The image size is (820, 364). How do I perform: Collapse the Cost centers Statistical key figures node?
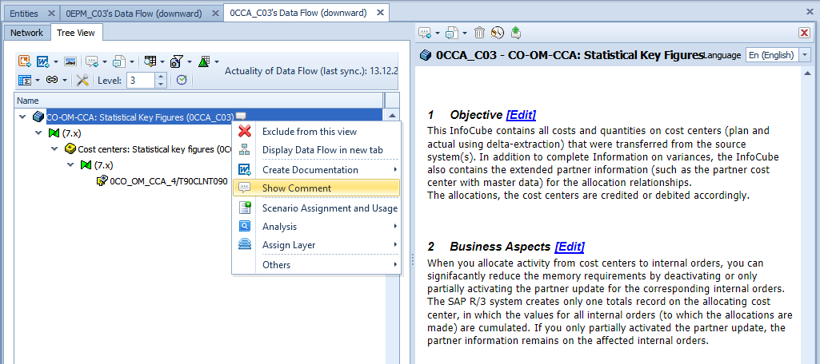pos(54,148)
